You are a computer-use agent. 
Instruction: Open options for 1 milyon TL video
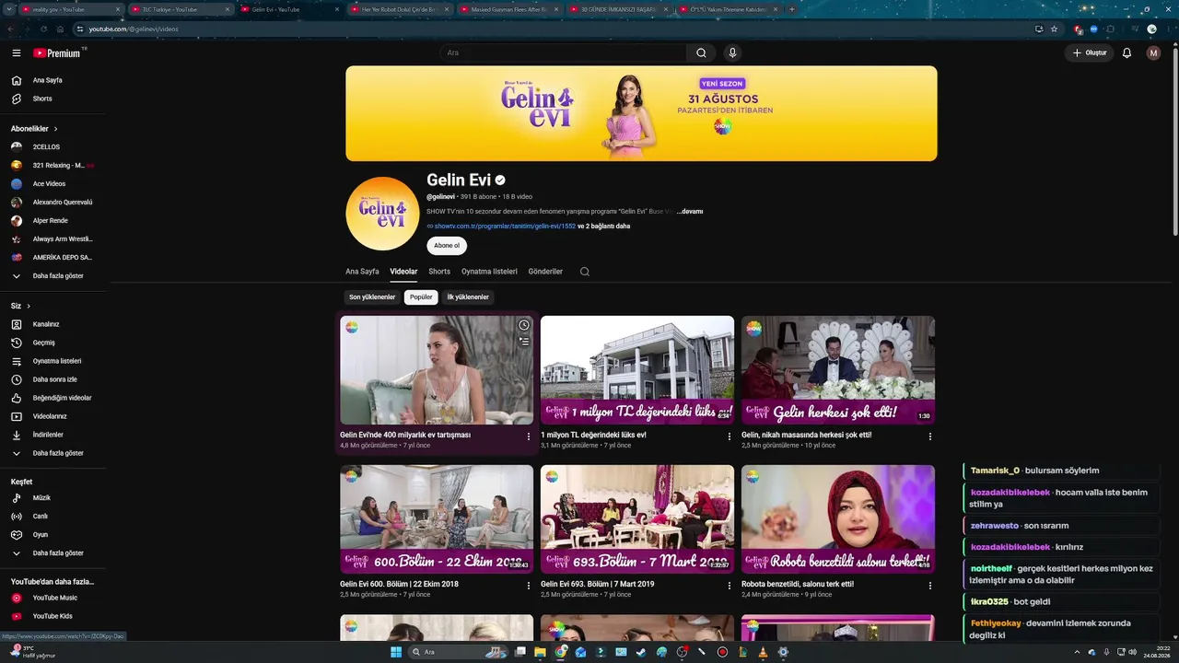pyautogui.click(x=730, y=436)
